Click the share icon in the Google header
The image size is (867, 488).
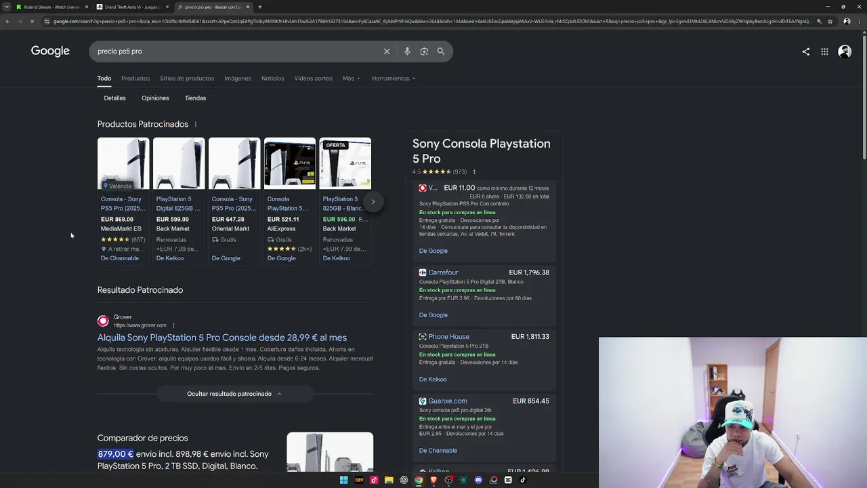coord(805,52)
